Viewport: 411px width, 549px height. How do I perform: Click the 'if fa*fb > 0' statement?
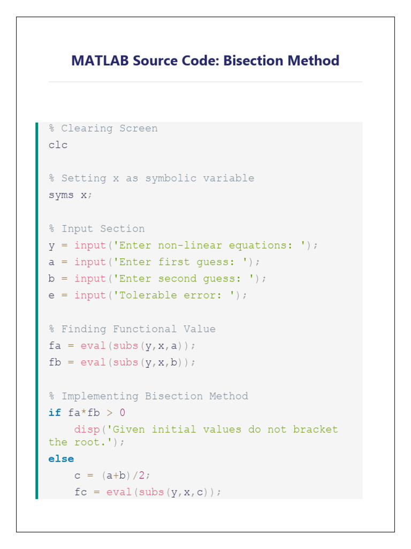pyautogui.click(x=87, y=413)
